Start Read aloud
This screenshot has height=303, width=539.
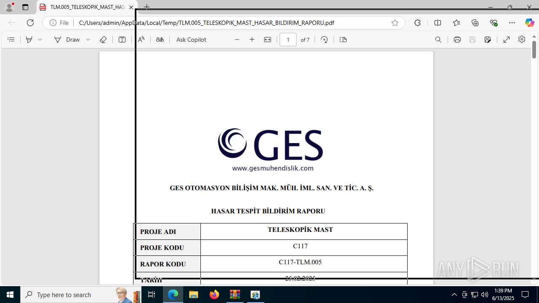pos(141,40)
